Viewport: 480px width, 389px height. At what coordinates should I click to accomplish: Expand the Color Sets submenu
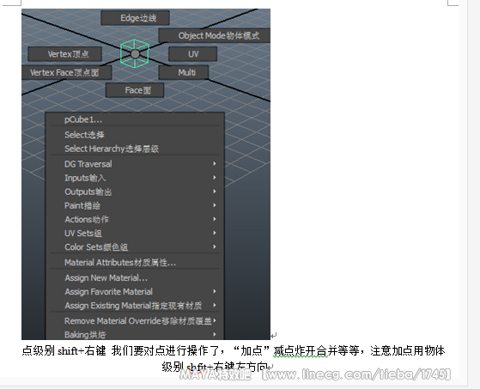[x=135, y=247]
